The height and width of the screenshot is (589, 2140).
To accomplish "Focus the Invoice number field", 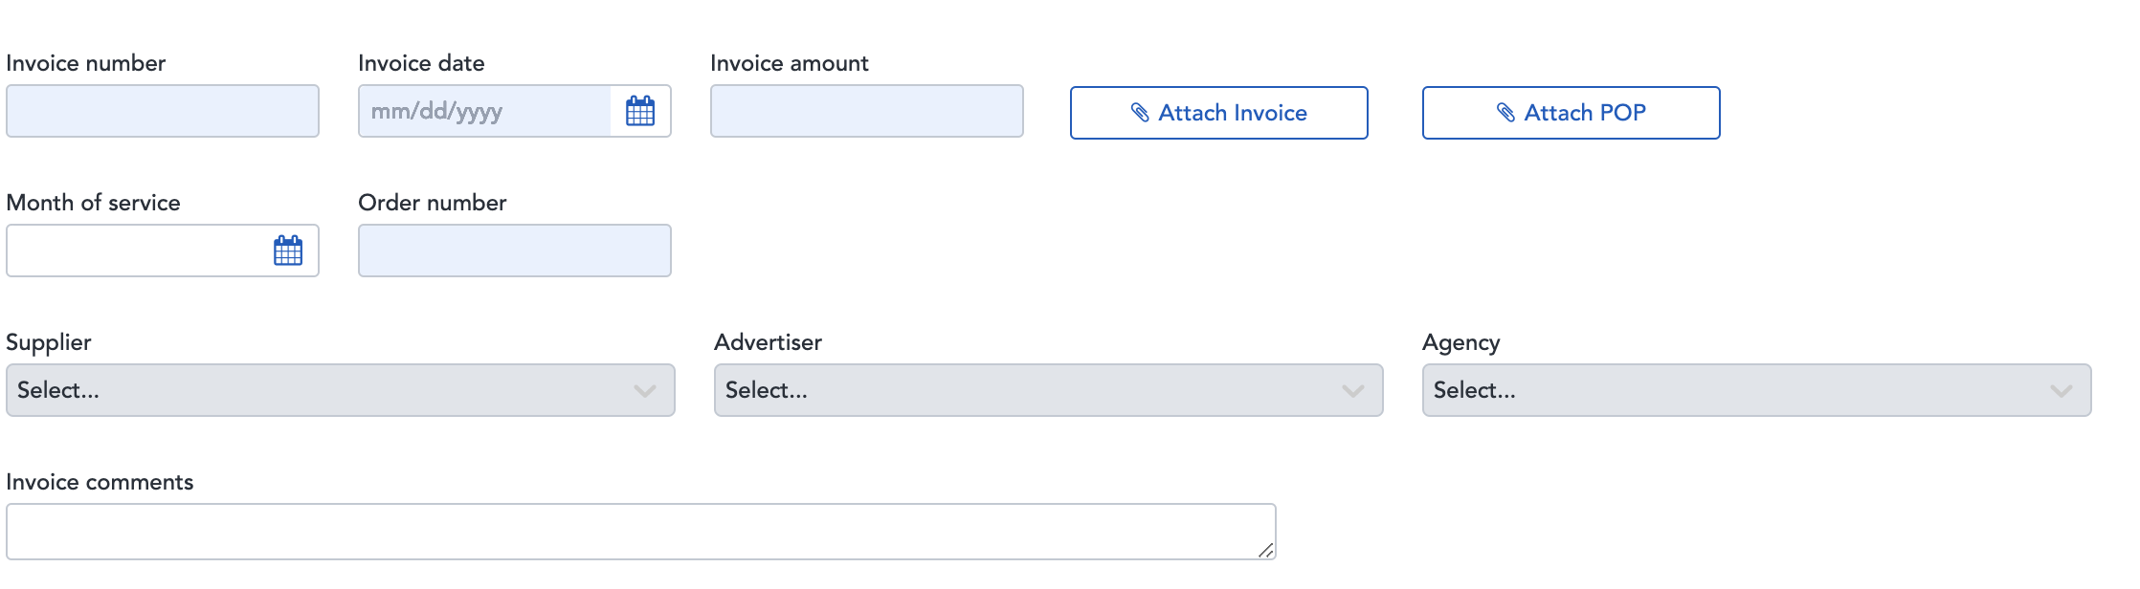I will click(x=163, y=112).
